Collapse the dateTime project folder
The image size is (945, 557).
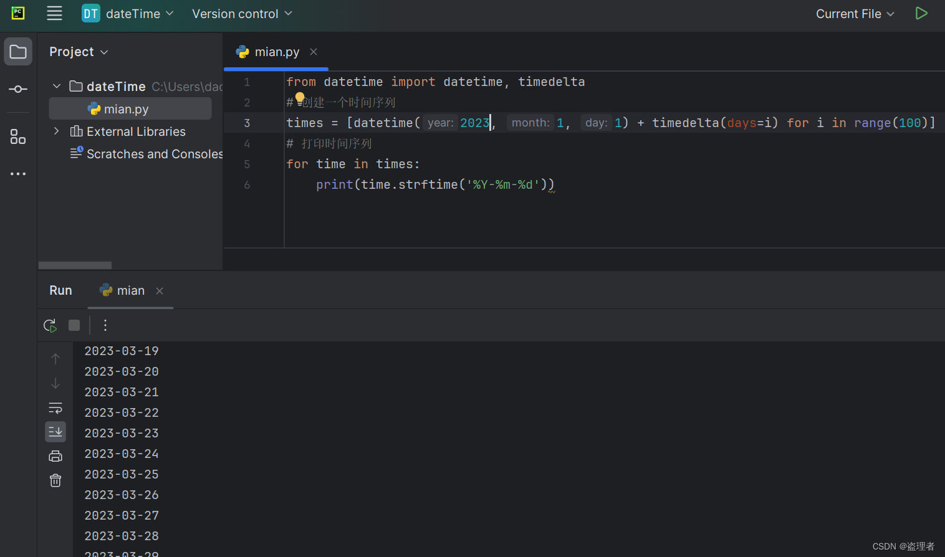(57, 86)
